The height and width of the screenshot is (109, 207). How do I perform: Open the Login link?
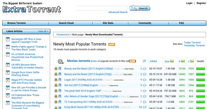[189, 3]
